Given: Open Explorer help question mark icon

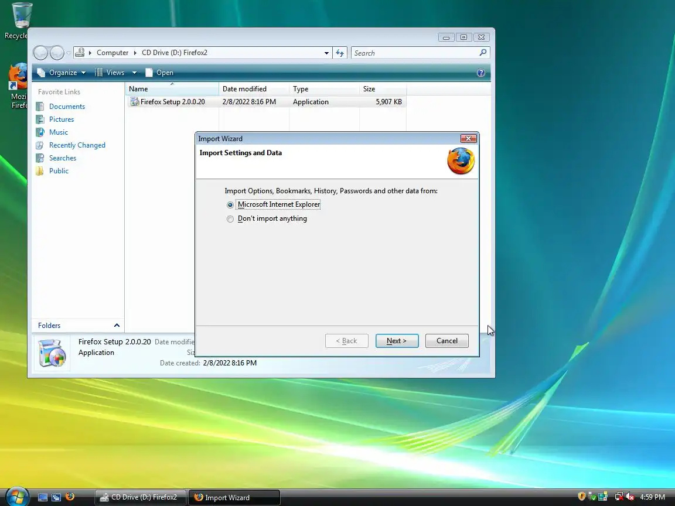Looking at the screenshot, I should (x=481, y=73).
